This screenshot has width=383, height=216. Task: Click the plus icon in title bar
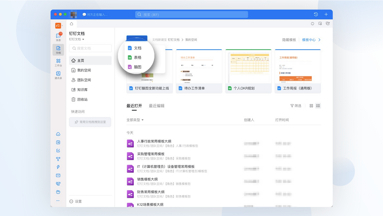click(326, 15)
